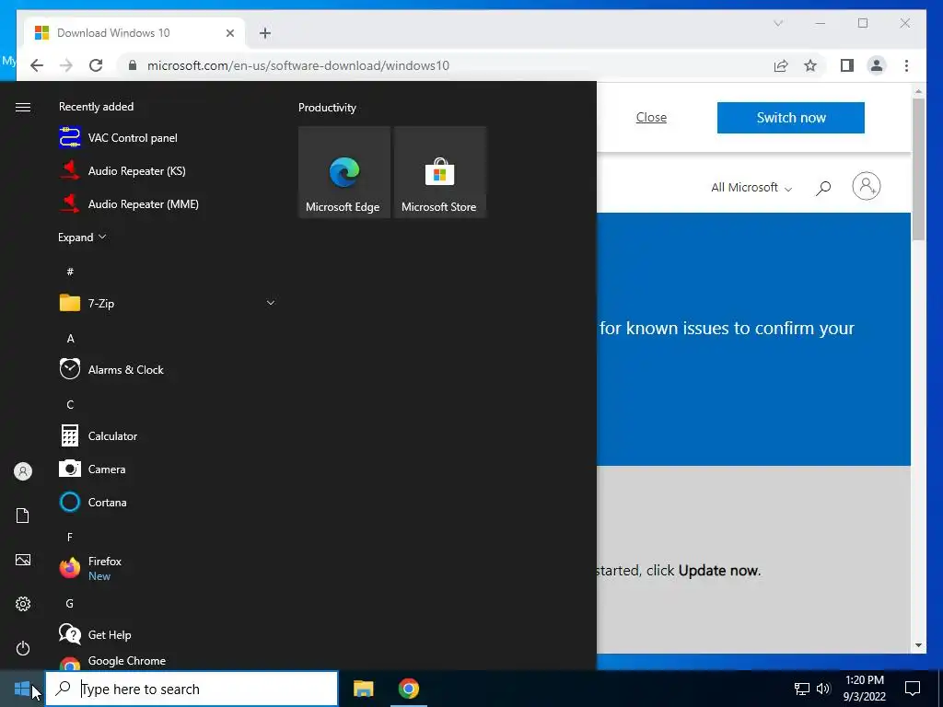Image resolution: width=943 pixels, height=707 pixels.
Task: Launch Firefox from the app list
Action: (x=168, y=568)
